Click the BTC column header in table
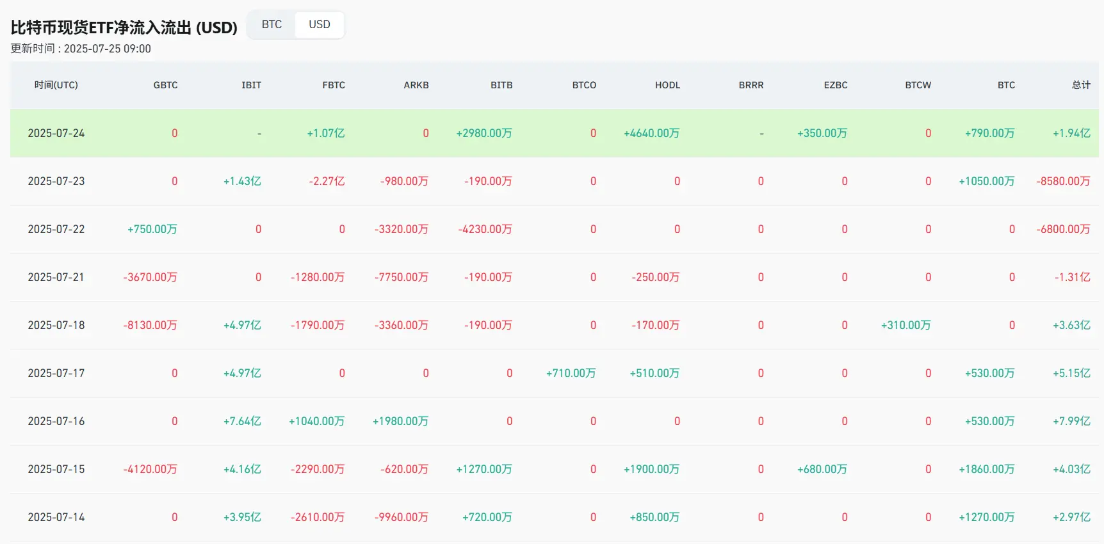The image size is (1104, 544). pyautogui.click(x=1007, y=85)
